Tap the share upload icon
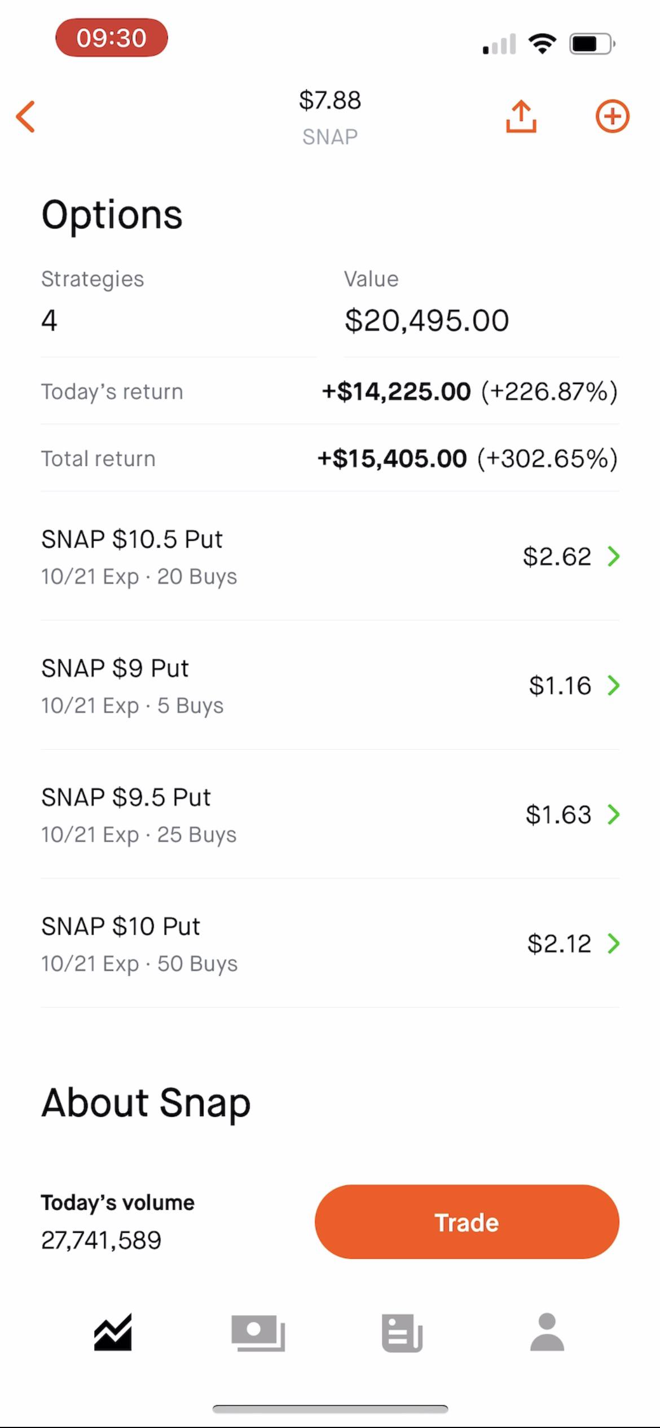Image resolution: width=660 pixels, height=1428 pixels. [521, 116]
